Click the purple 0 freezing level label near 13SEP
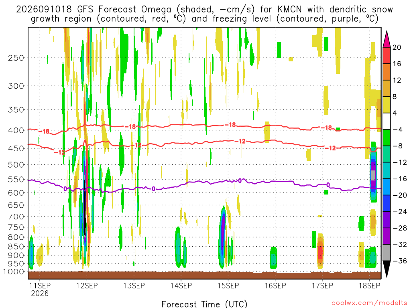 pos(153,189)
